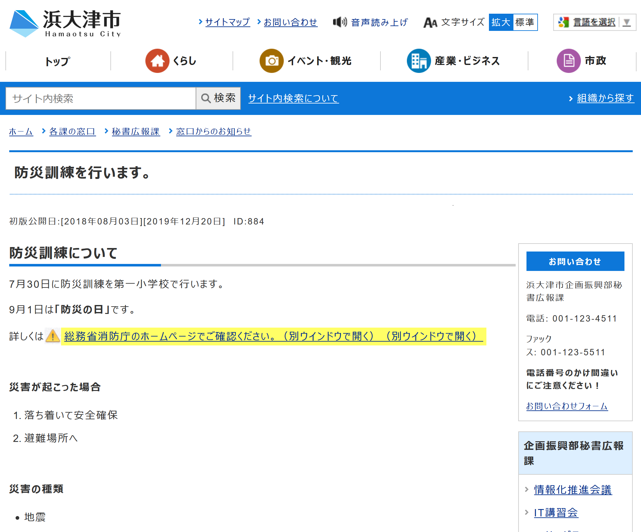
Task: Go to 各課の窓口 breadcrumb
Action: point(73,131)
